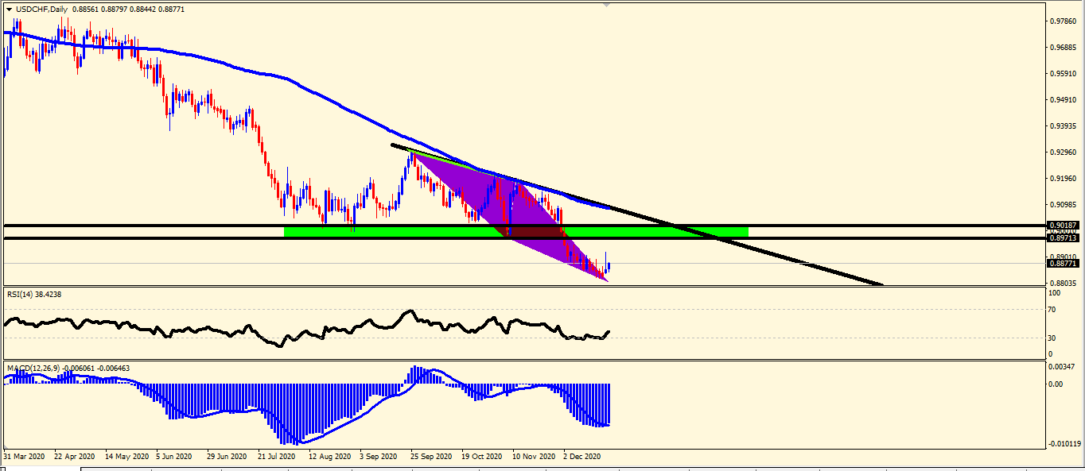Screen dimensions: 1085x471
Task: Click the RSI(14) 38.4238 indicator label
Action: pos(34,294)
